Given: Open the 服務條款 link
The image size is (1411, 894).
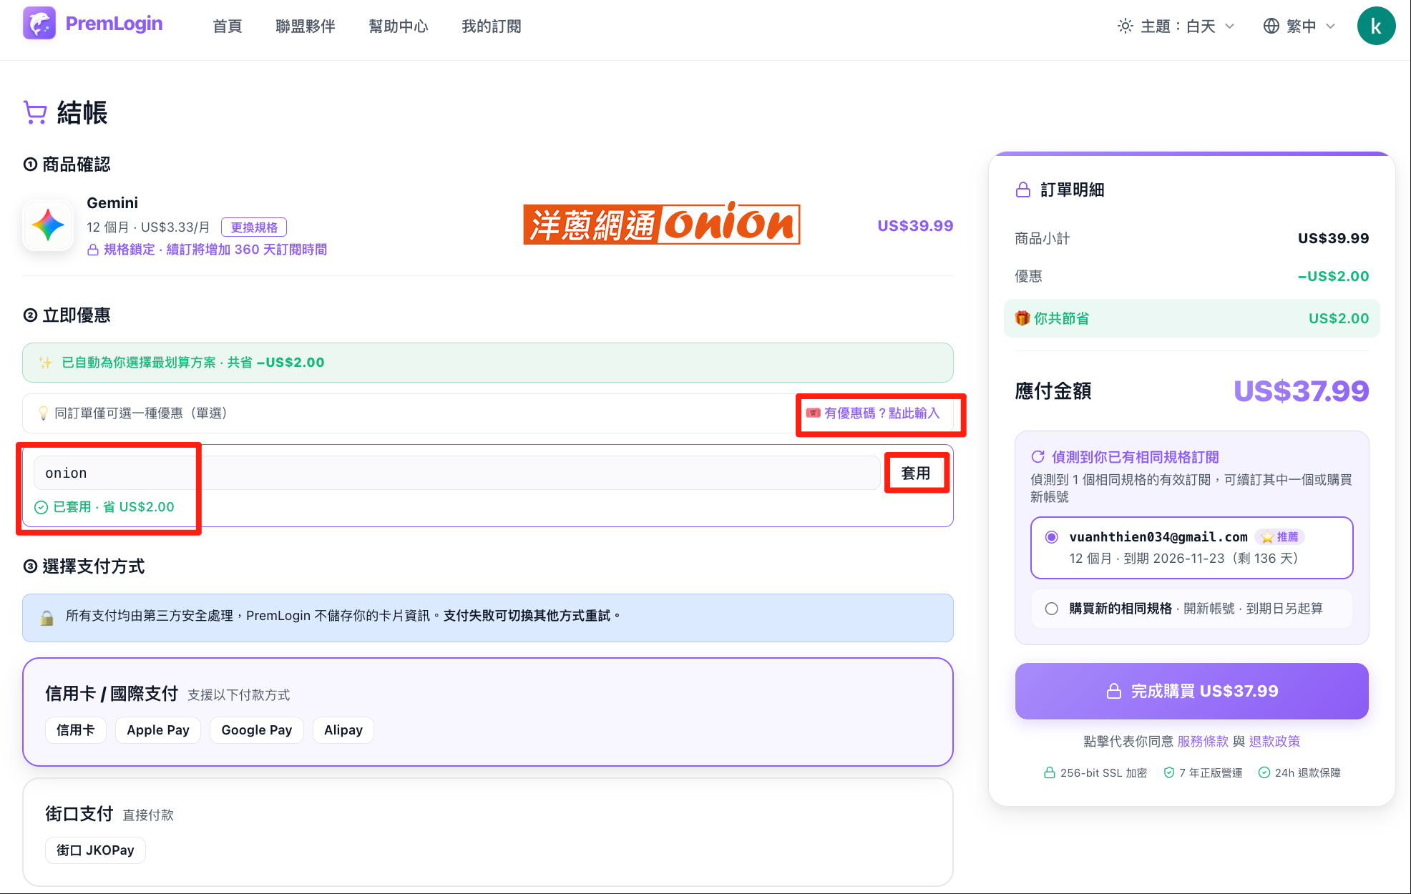Looking at the screenshot, I should 1203,742.
